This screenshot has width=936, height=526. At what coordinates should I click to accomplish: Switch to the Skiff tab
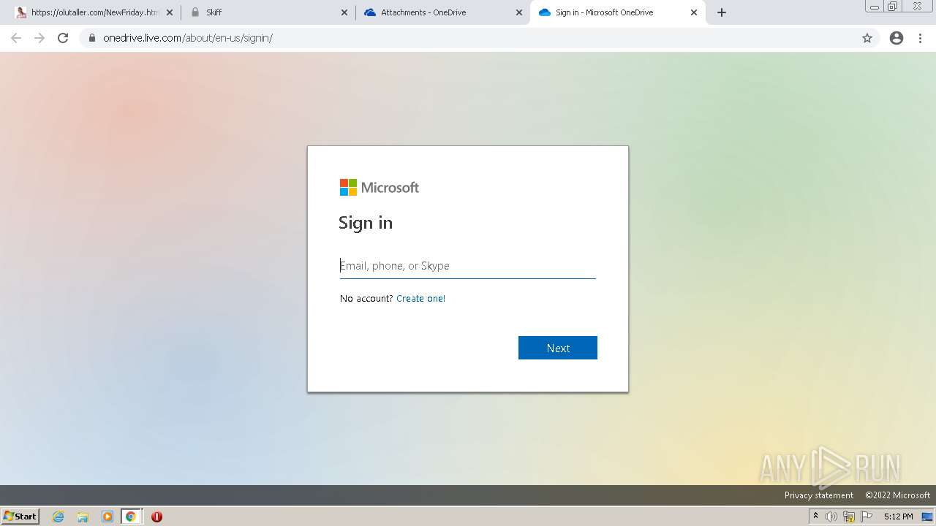pos(268,12)
